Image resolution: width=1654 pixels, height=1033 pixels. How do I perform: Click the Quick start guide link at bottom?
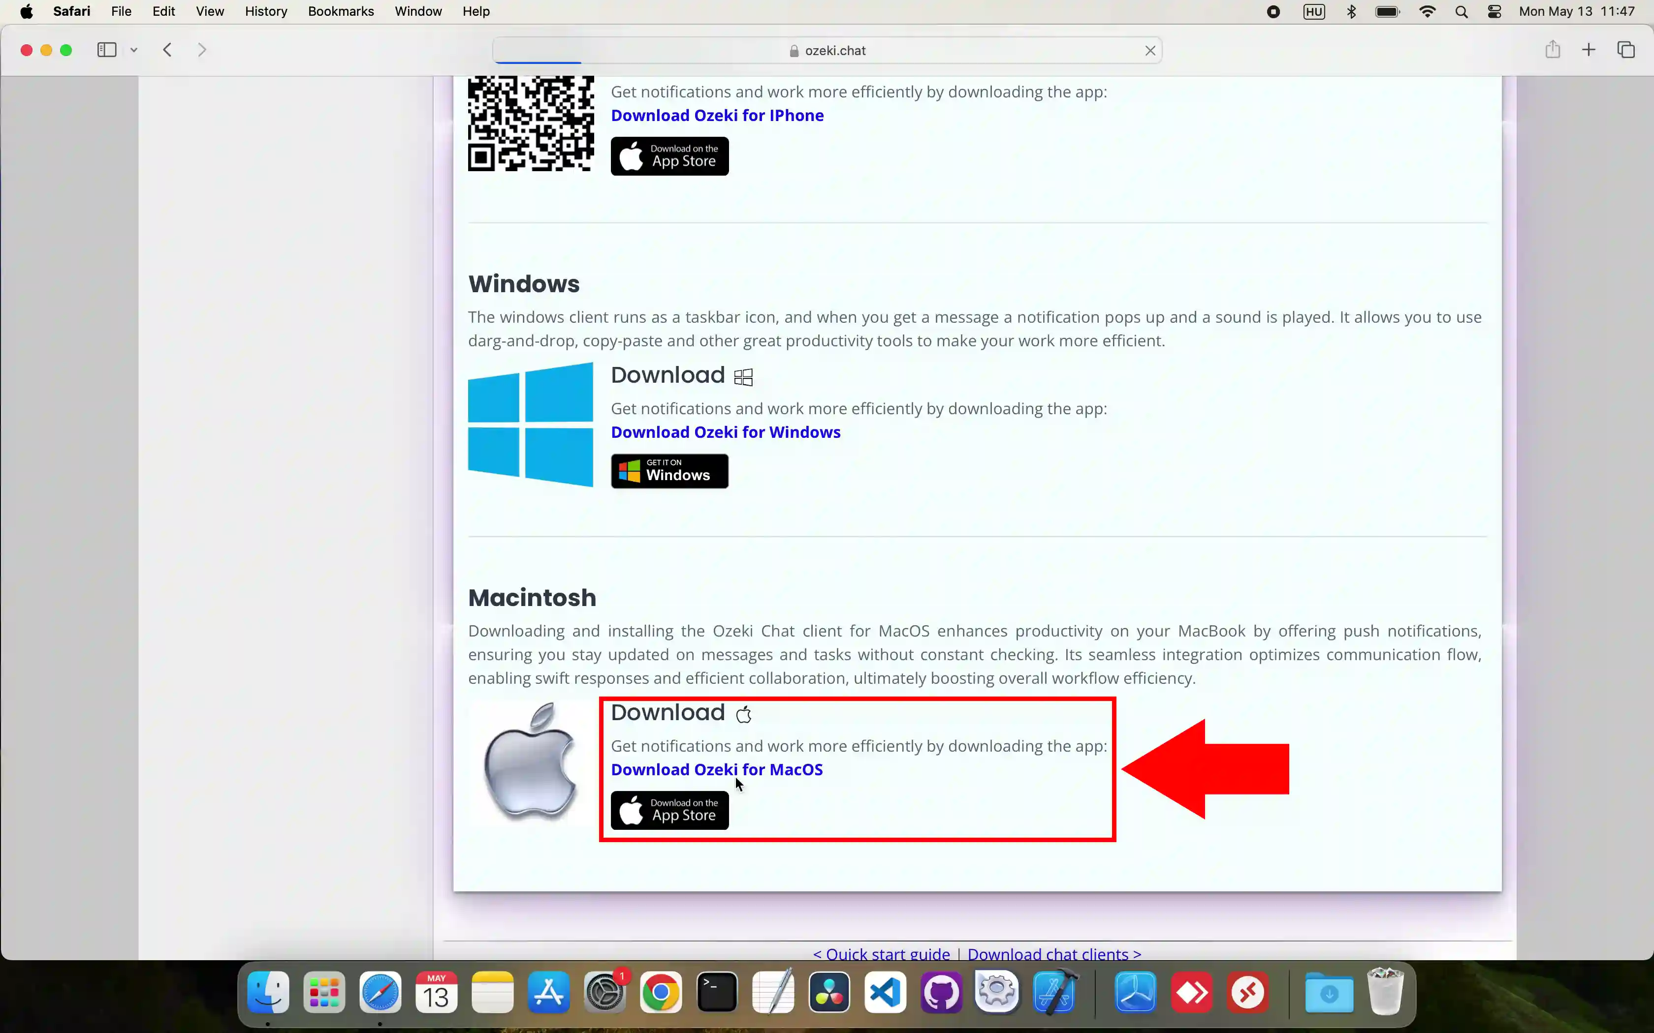[881, 953]
